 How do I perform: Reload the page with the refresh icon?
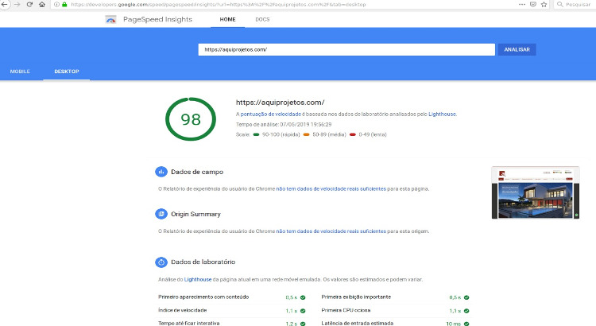pos(29,4)
